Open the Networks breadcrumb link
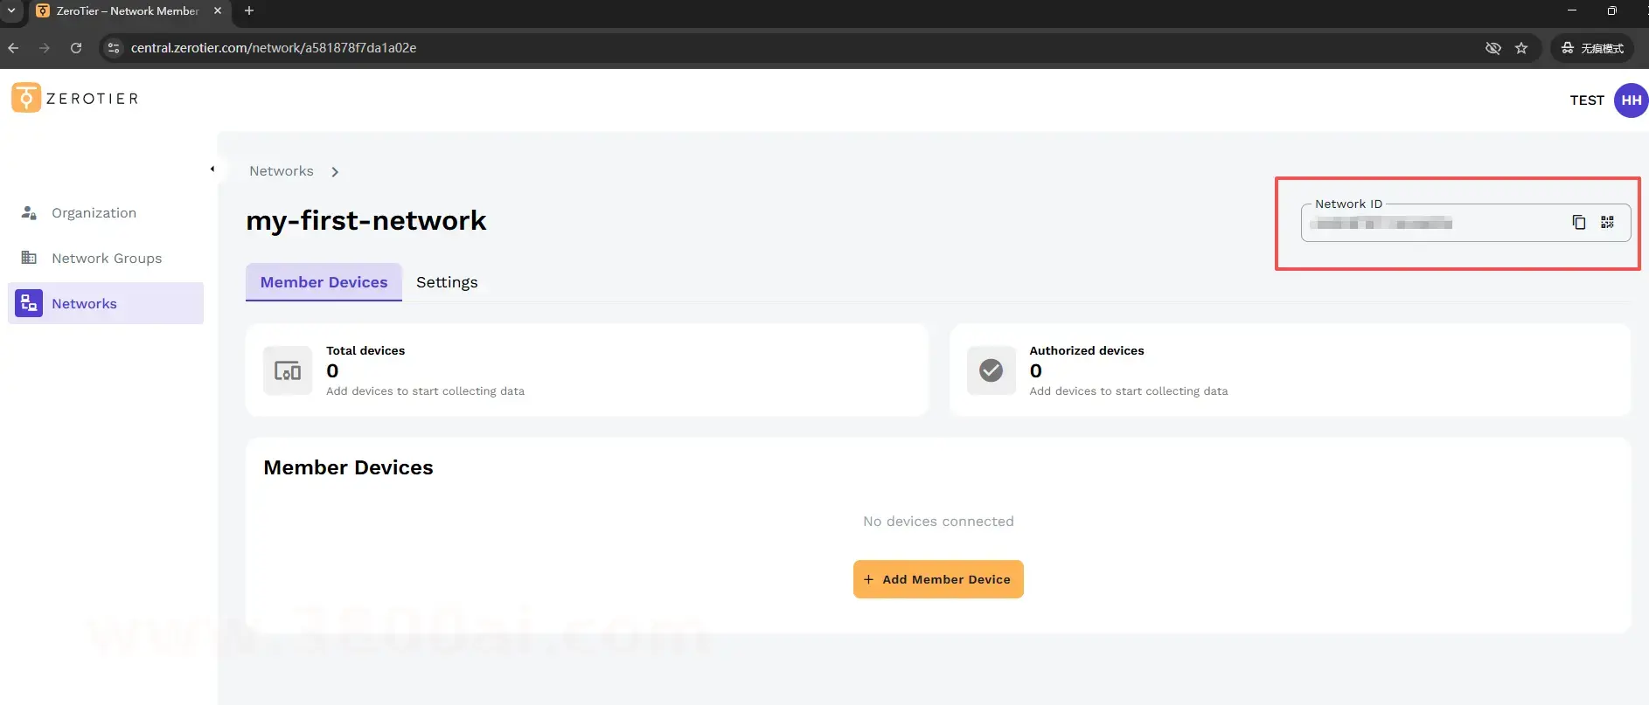 click(281, 171)
